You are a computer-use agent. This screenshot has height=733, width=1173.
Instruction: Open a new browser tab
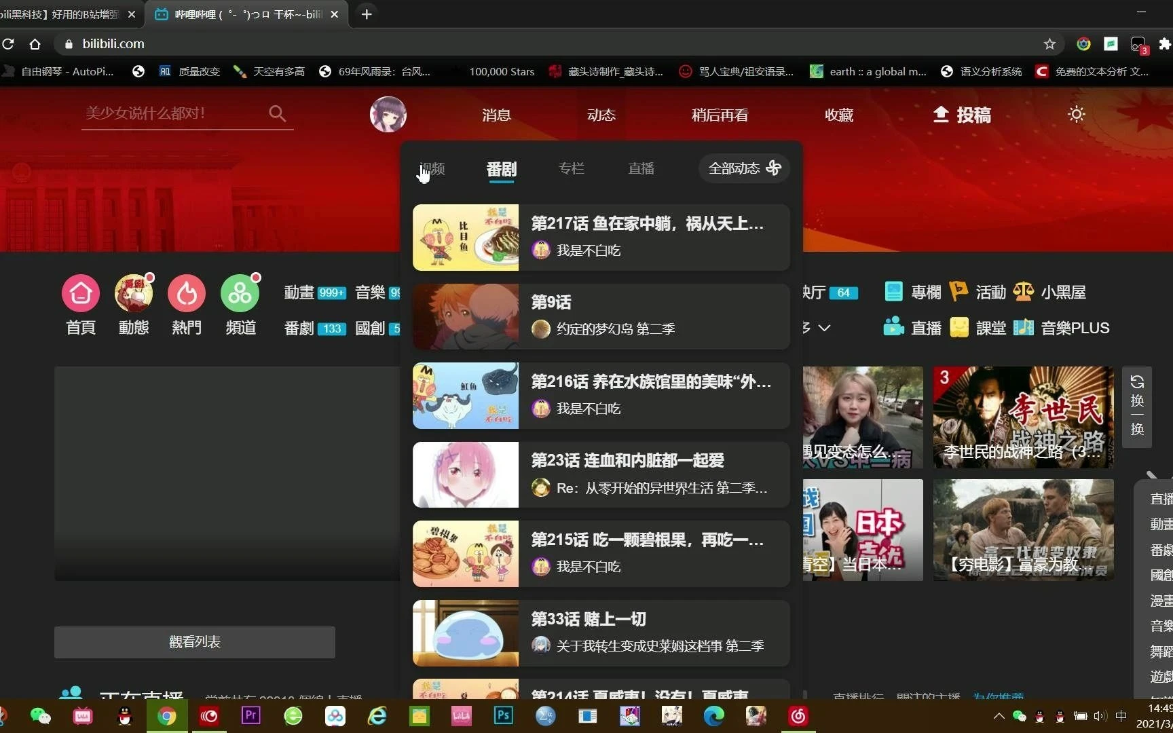click(x=367, y=14)
